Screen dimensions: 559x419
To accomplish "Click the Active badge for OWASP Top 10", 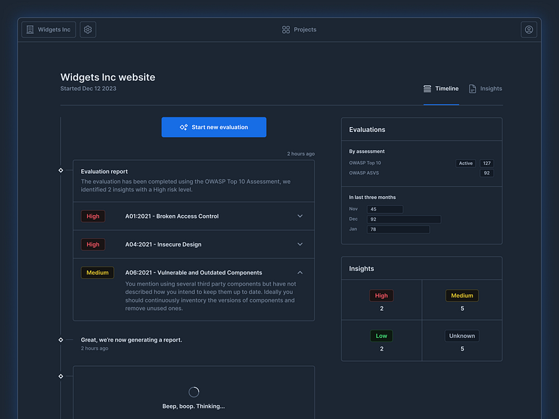I will point(465,163).
